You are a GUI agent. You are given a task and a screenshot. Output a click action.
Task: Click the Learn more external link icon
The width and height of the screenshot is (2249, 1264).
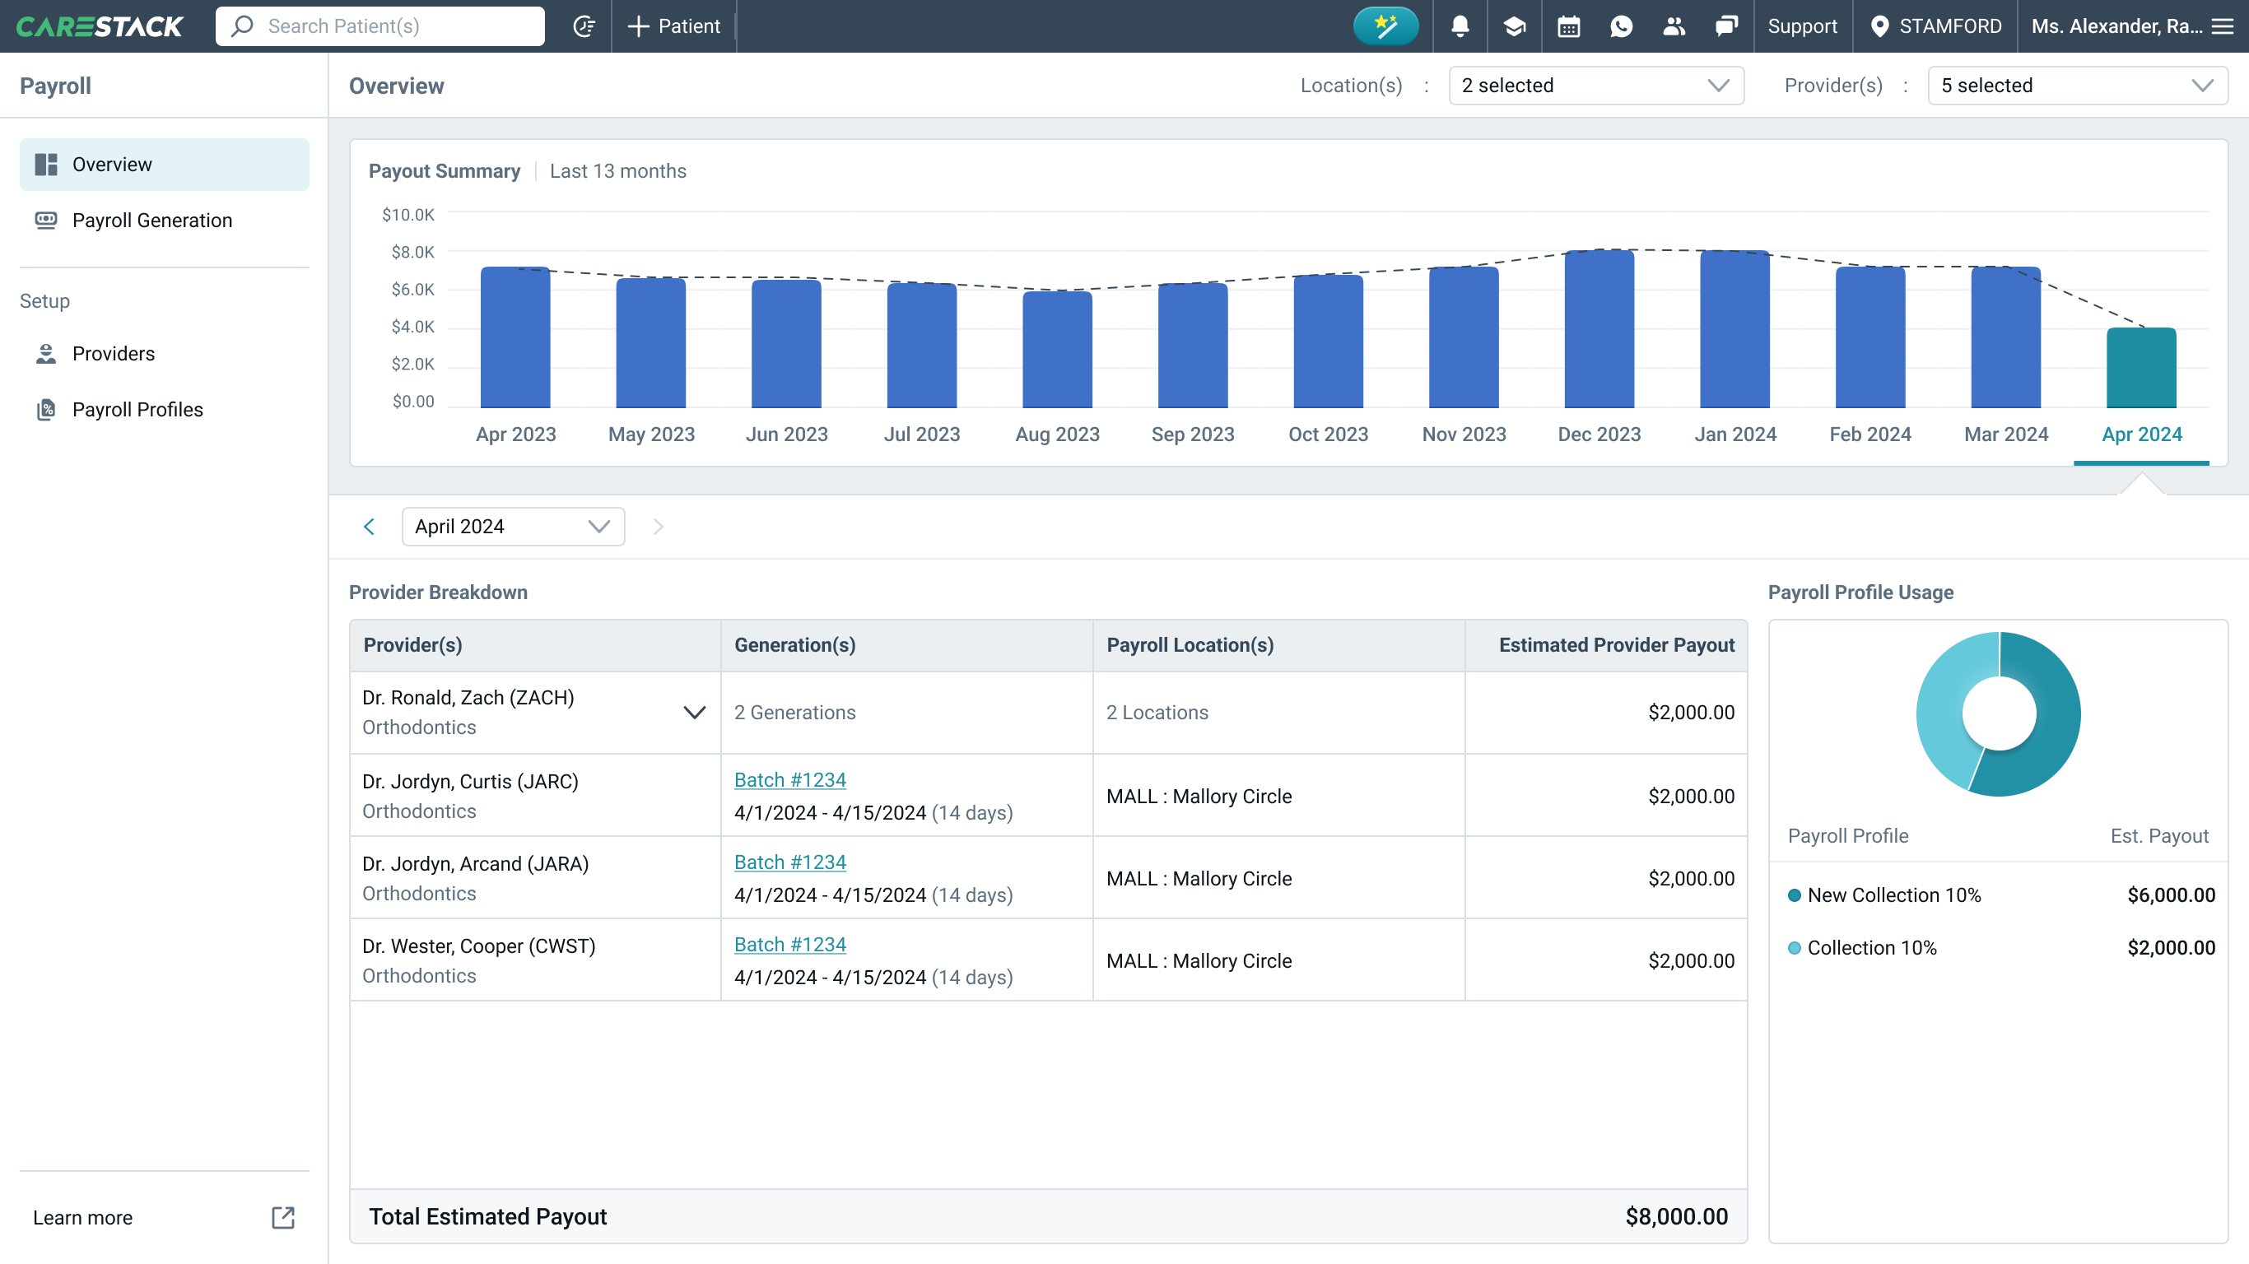[283, 1217]
